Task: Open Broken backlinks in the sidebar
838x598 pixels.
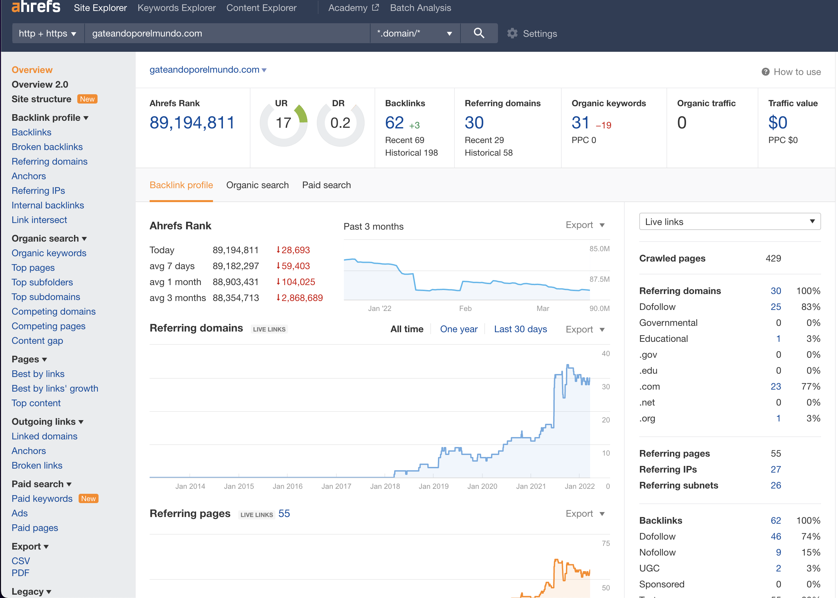Action: click(x=47, y=147)
